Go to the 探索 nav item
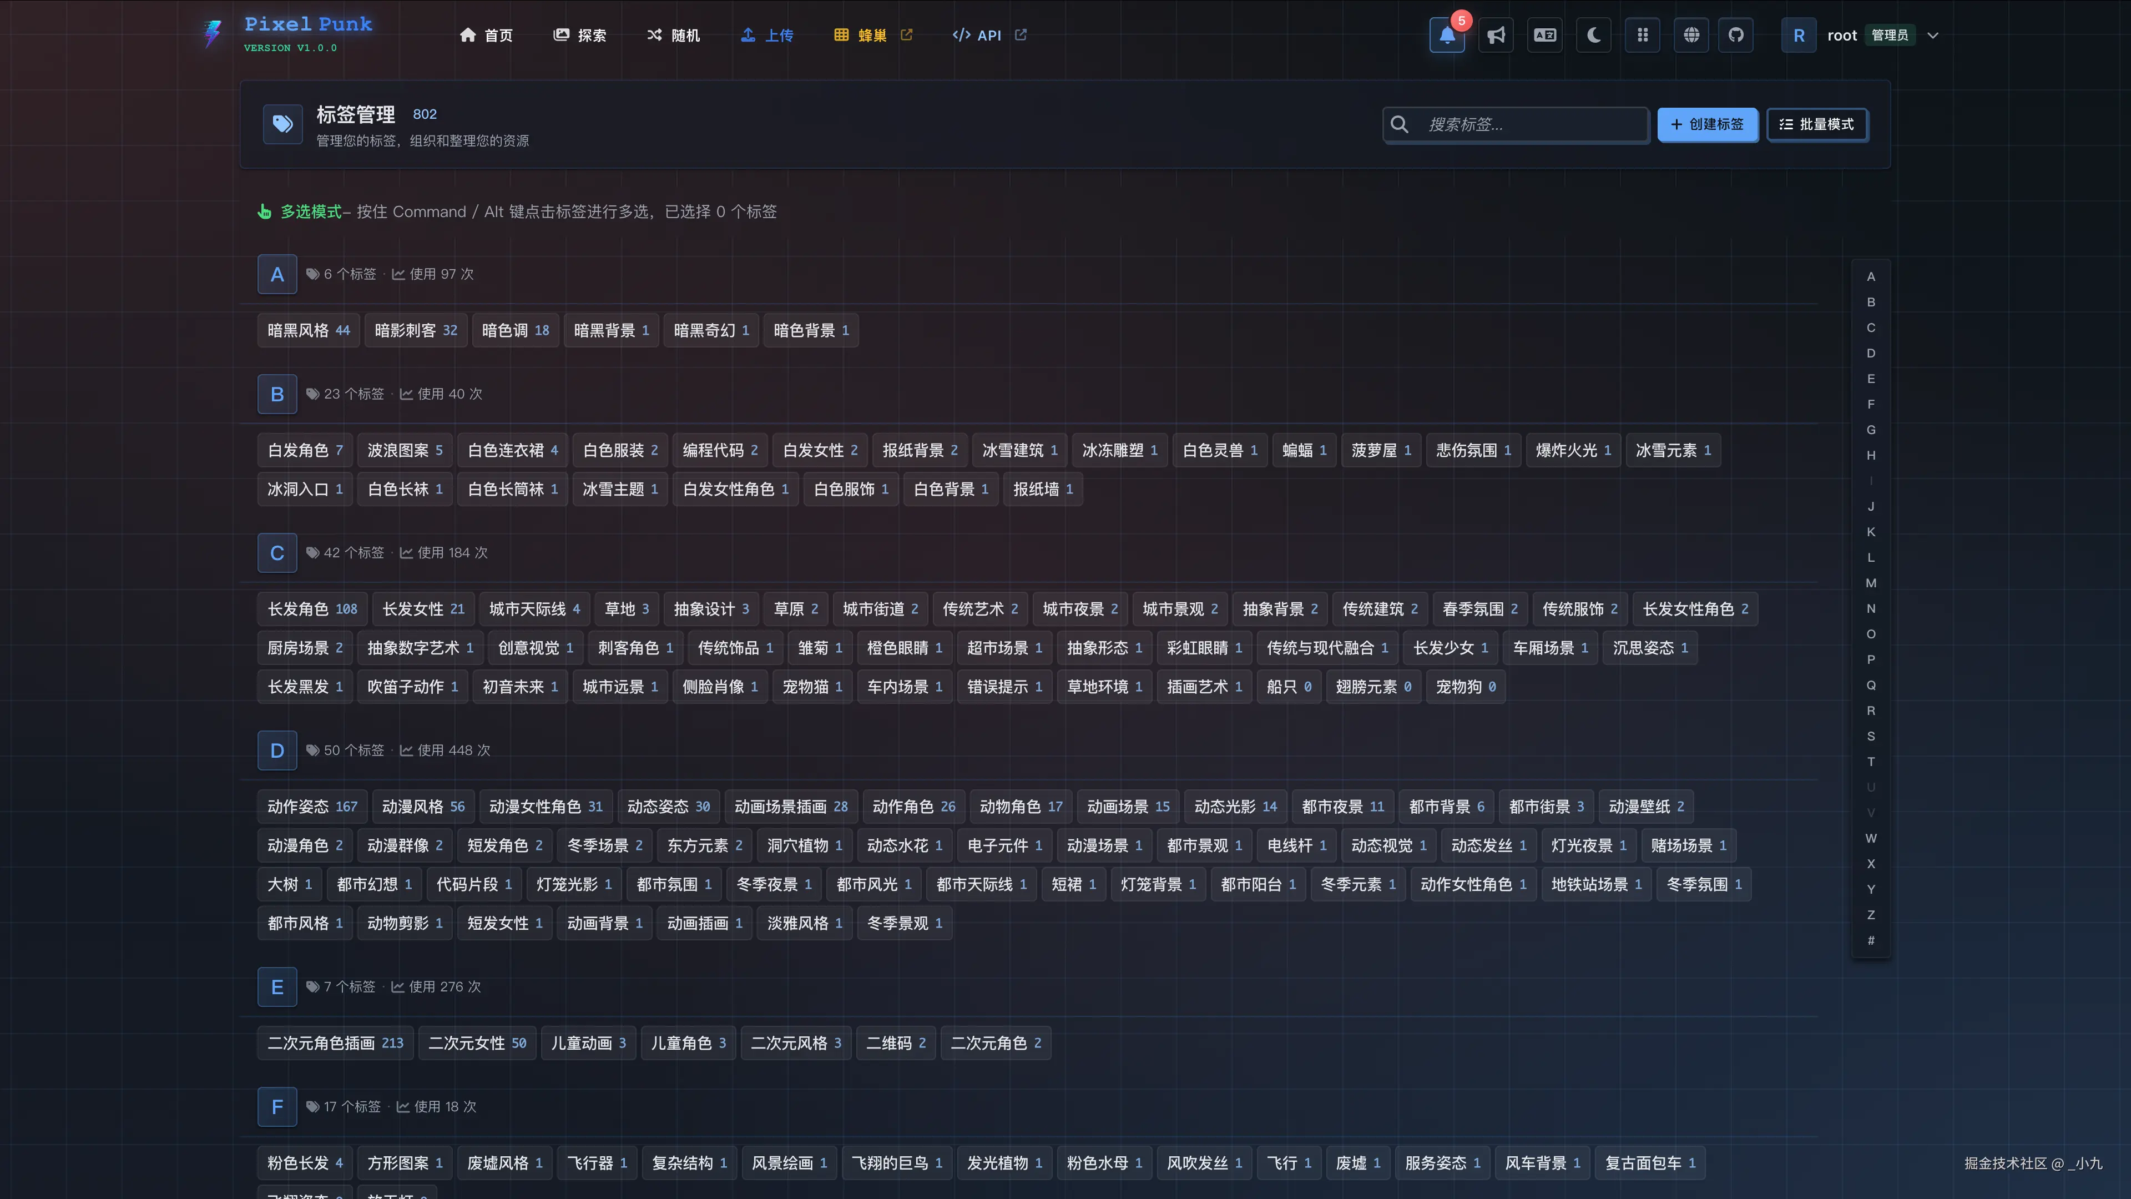 point(580,35)
